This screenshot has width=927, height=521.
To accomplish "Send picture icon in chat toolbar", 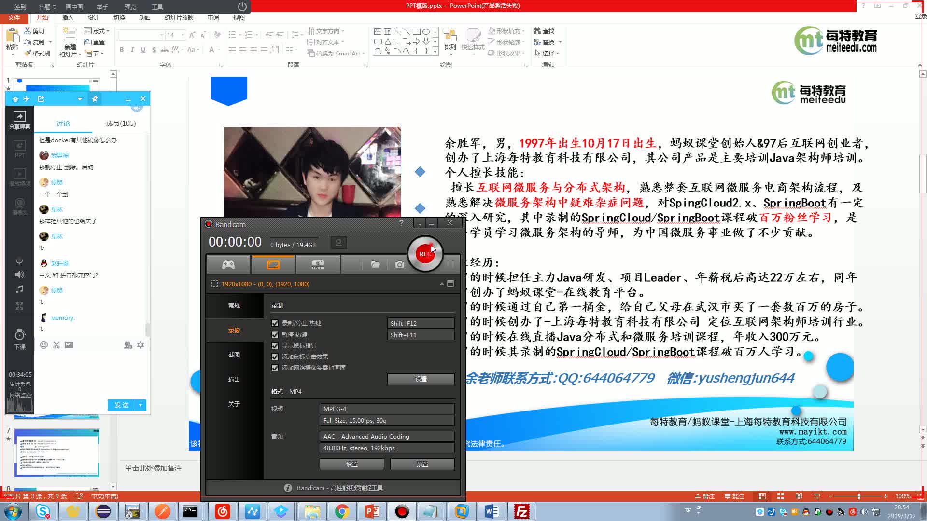I will (69, 345).
